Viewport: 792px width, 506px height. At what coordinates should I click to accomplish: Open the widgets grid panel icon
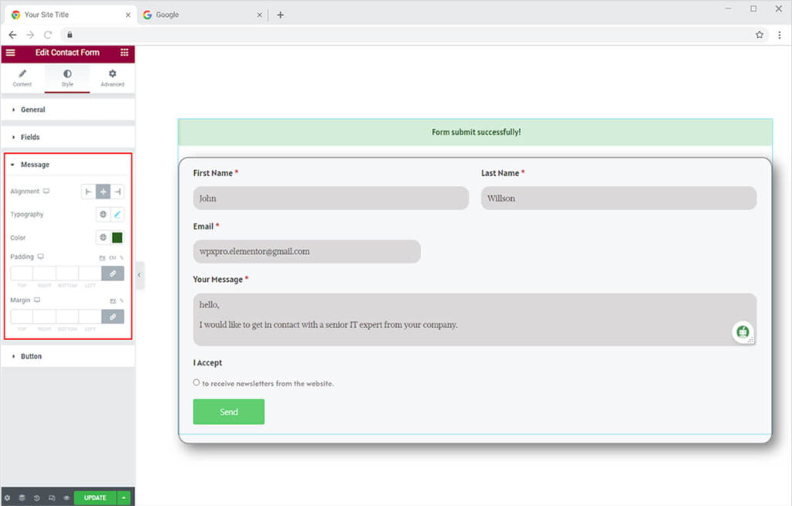tap(125, 53)
